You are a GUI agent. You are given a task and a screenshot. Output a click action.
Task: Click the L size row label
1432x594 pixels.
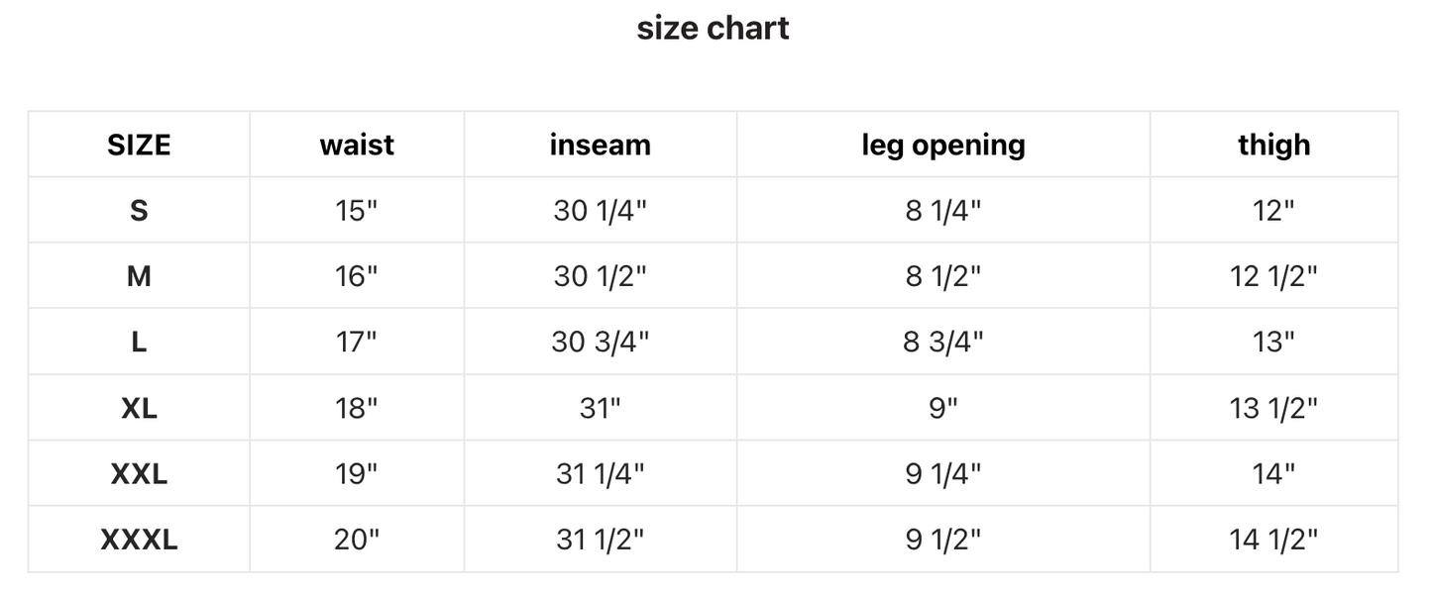pyautogui.click(x=139, y=342)
